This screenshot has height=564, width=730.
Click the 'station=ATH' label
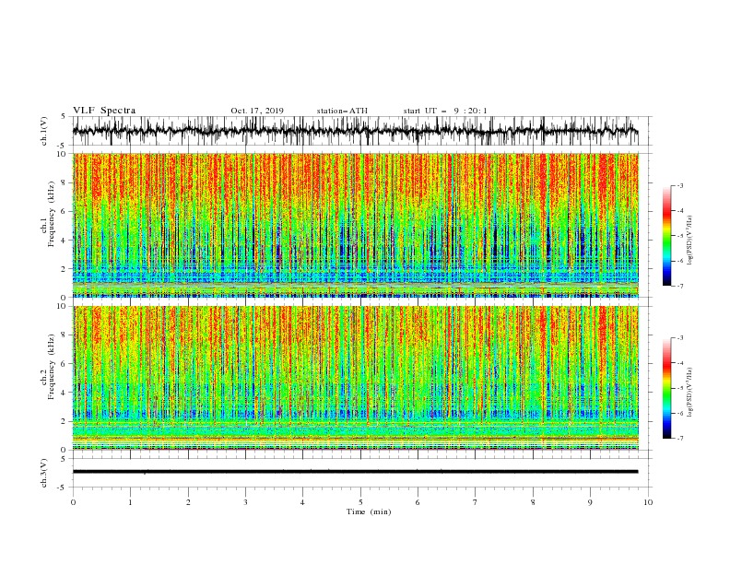342,111
